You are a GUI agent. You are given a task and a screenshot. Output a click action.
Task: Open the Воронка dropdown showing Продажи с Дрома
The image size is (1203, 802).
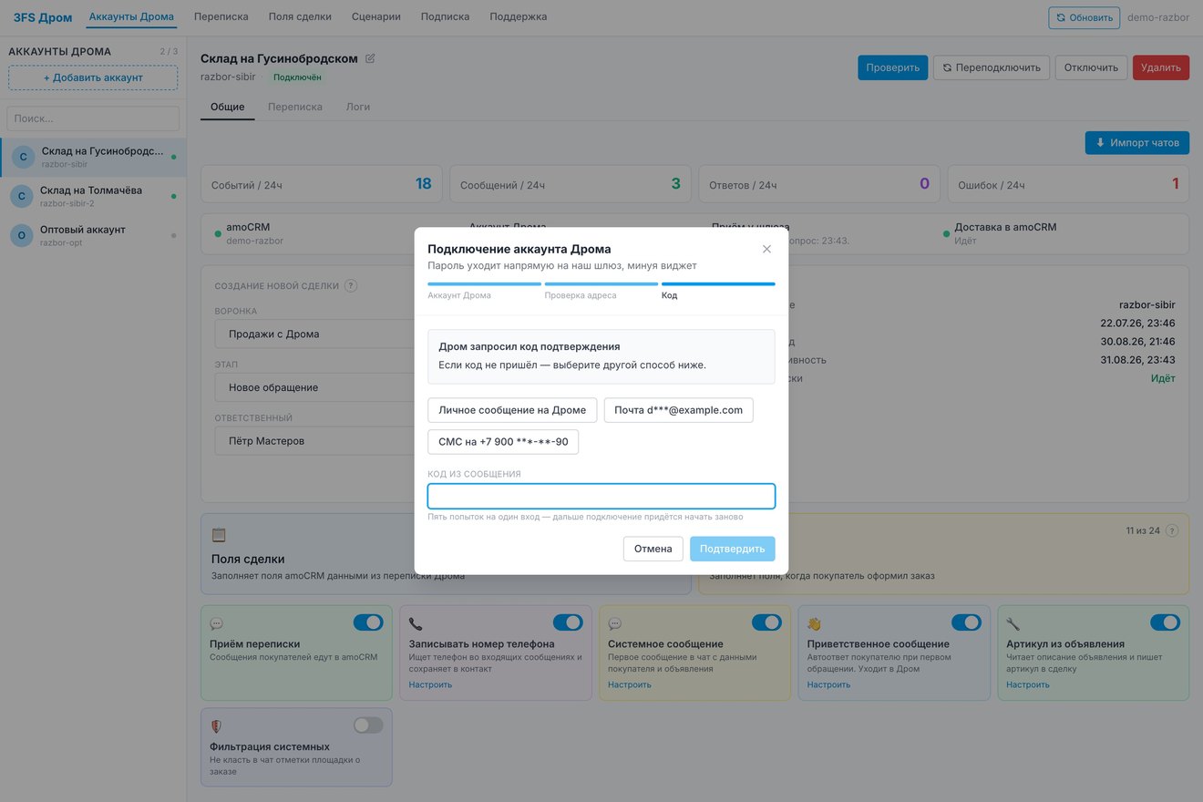[315, 334]
